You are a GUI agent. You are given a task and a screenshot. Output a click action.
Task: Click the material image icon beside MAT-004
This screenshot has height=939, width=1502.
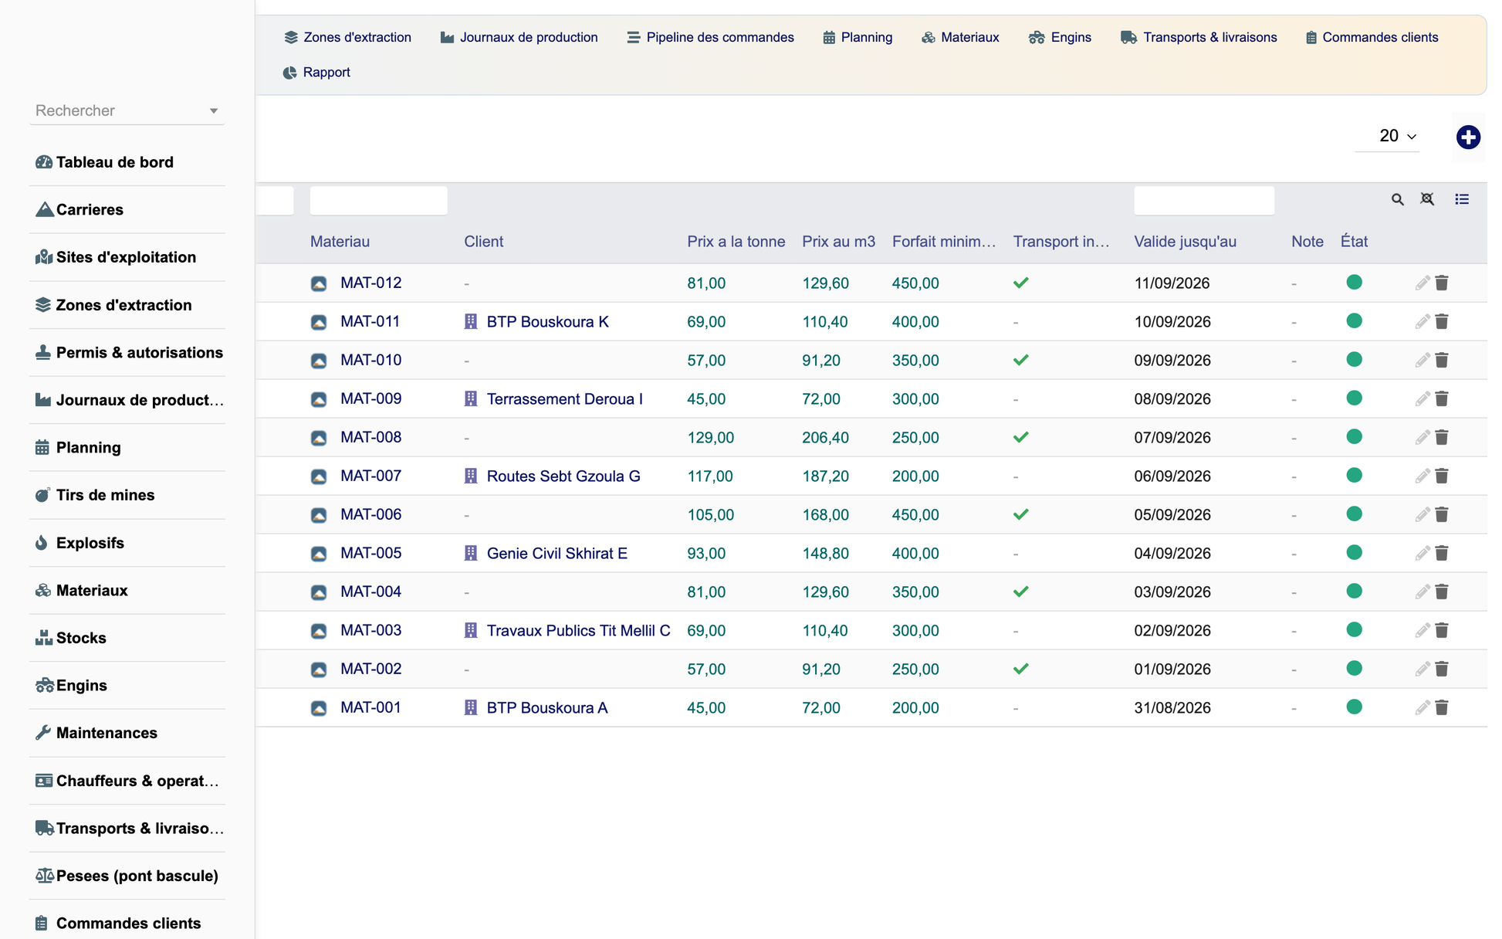coord(319,592)
